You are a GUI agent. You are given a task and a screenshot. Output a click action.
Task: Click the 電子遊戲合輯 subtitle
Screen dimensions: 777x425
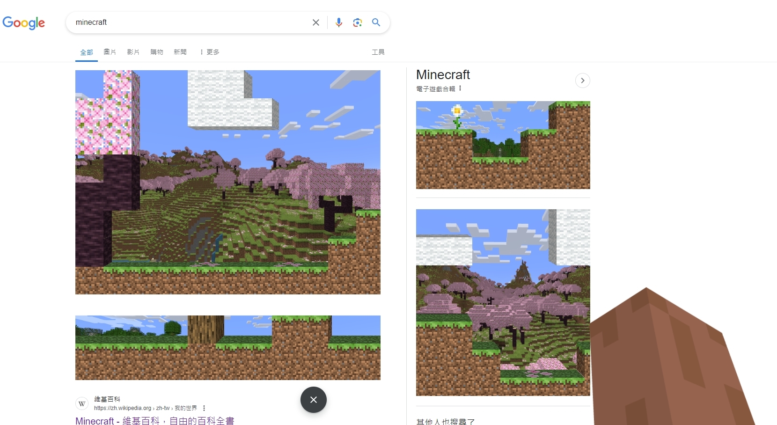coord(435,88)
